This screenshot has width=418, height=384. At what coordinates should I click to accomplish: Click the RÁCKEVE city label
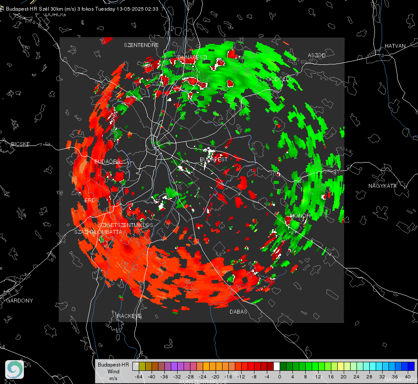pos(129,316)
